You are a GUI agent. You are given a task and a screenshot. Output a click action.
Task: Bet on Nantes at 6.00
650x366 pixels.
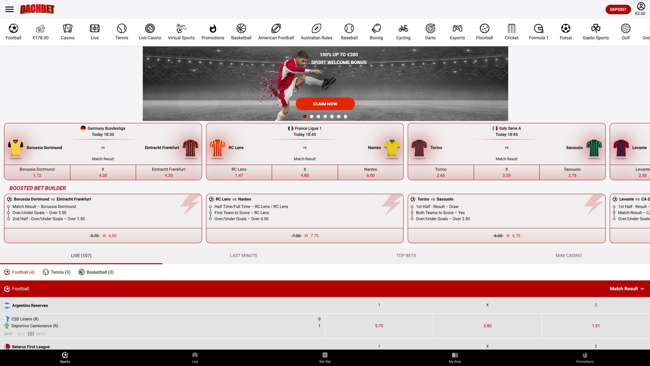point(371,172)
